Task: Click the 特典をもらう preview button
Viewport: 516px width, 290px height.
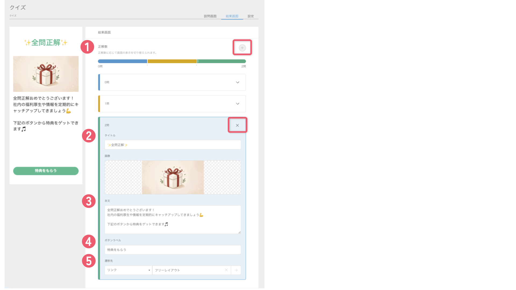Action: coord(46,171)
